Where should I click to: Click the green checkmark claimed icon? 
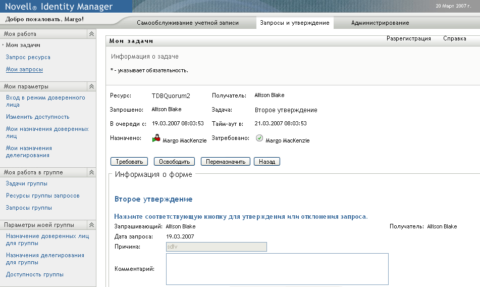[259, 138]
